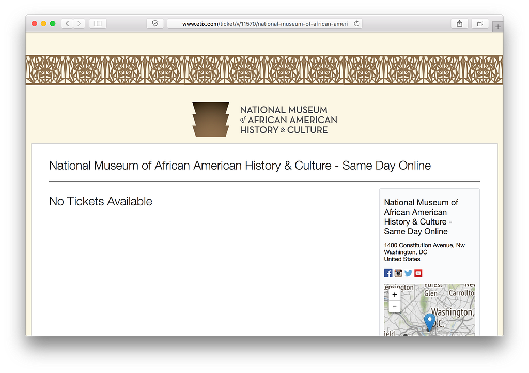Click the page heading ending in Same Day Online
The height and width of the screenshot is (373, 529).
pyautogui.click(x=240, y=166)
